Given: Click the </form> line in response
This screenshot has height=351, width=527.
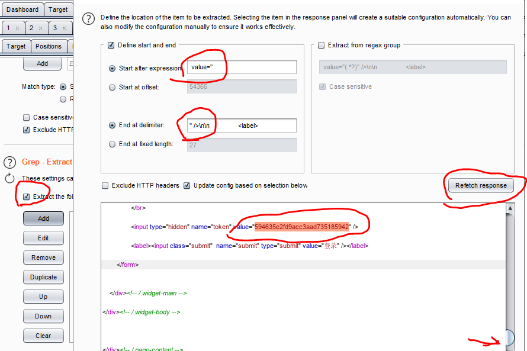Looking at the screenshot, I should pyautogui.click(x=128, y=265).
